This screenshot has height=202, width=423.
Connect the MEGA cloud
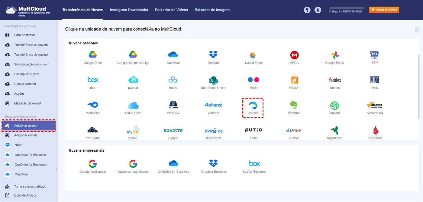point(294,55)
